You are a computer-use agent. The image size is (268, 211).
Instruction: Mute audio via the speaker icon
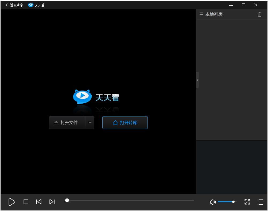213,202
